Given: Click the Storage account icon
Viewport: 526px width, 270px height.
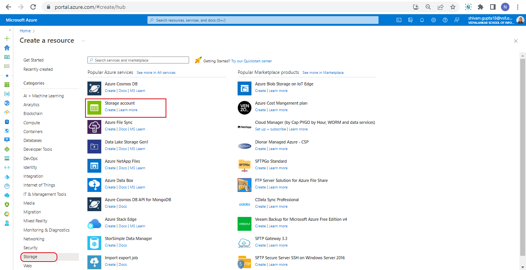Looking at the screenshot, I should [x=94, y=107].
